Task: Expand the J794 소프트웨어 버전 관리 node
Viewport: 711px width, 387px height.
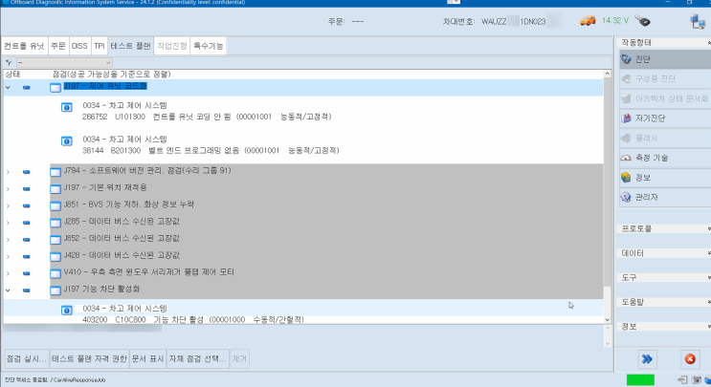Action: [8, 172]
